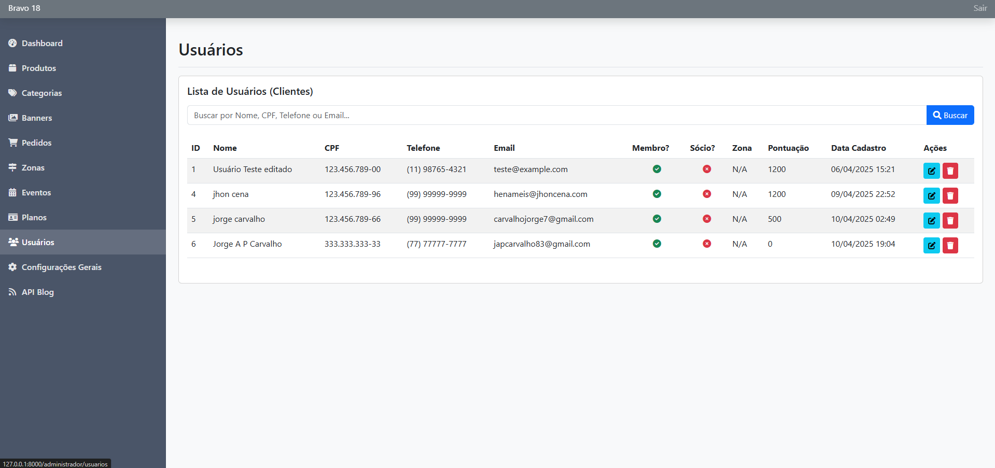Click the Buscar search button

click(x=950, y=115)
